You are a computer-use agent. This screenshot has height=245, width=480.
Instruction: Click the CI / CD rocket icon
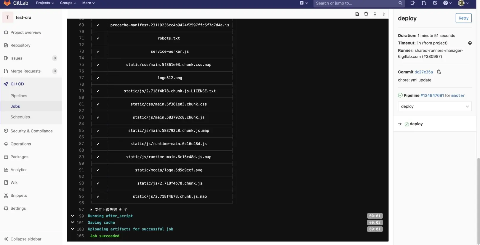click(x=6, y=84)
